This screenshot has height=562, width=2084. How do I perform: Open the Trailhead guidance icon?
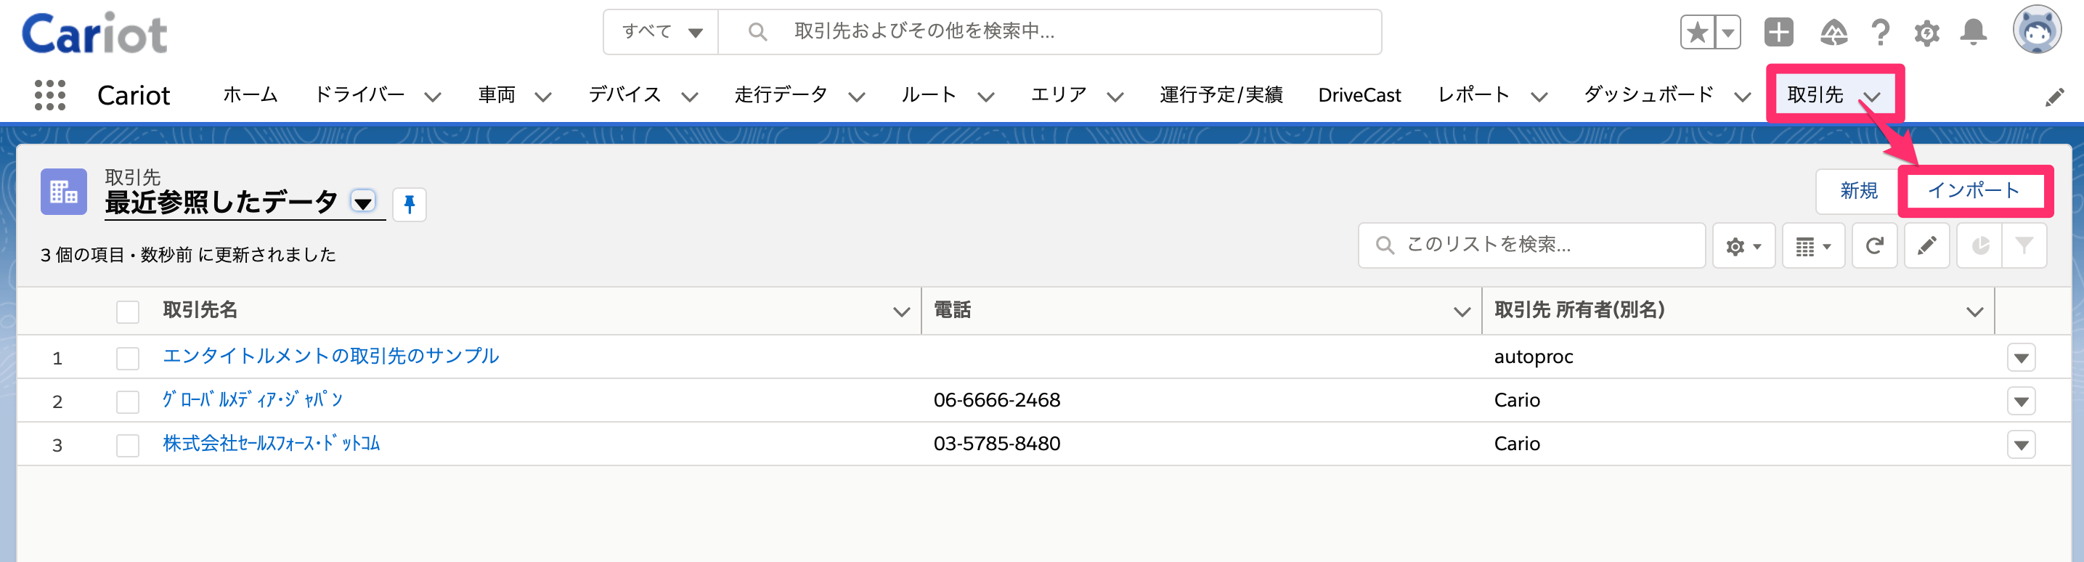(x=1833, y=33)
